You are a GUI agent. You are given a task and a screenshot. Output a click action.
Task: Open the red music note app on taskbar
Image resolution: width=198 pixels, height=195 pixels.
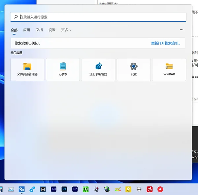(160, 189)
